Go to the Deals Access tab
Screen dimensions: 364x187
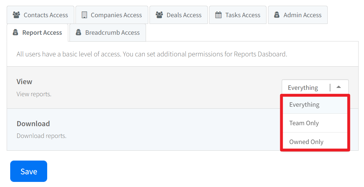(184, 15)
